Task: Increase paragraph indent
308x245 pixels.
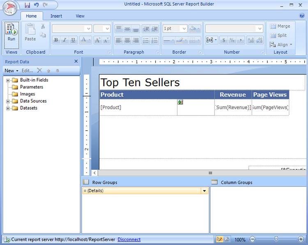Action: (154, 29)
